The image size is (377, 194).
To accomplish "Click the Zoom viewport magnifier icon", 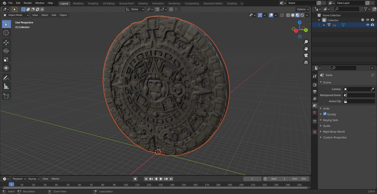I will point(306,42).
